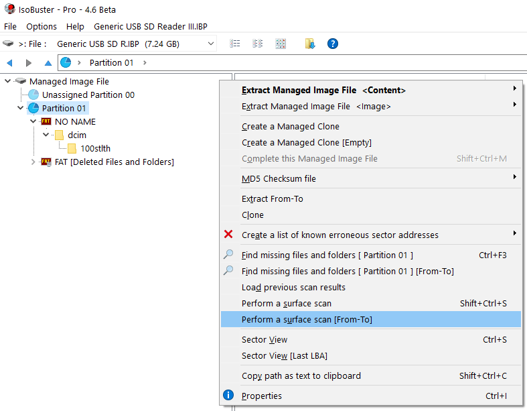Collapse the NO NAME volume node
The width and height of the screenshot is (527, 411).
point(33,121)
